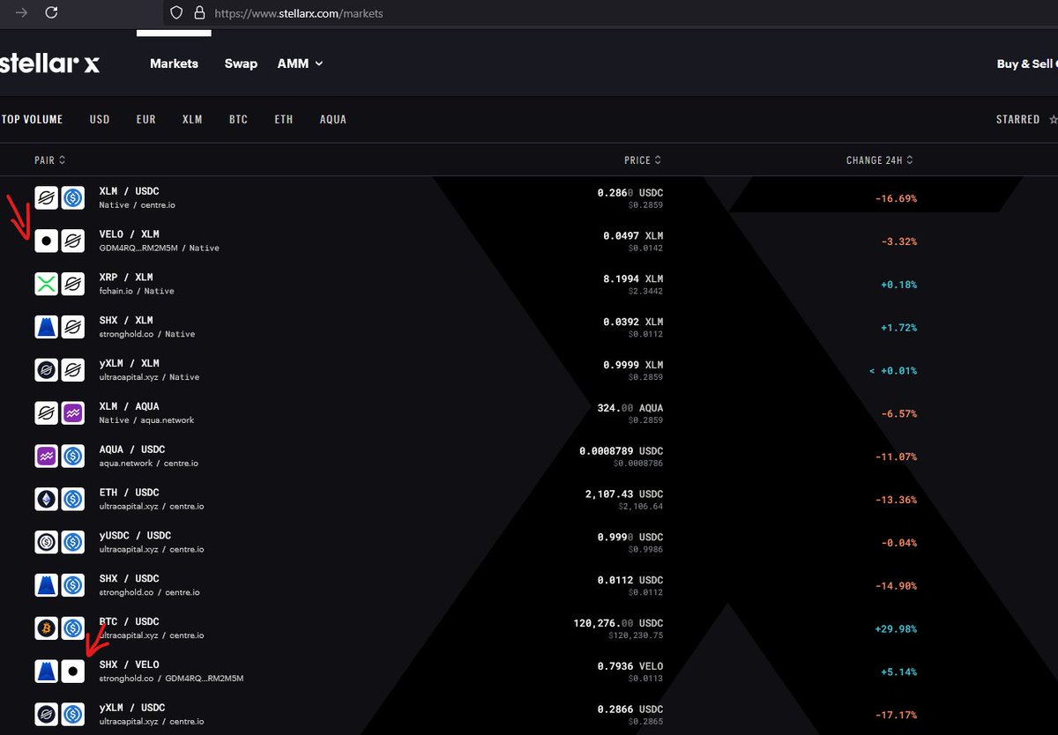Click the XLM icon in XLM / AQUA row
1058x735 pixels.
point(46,413)
